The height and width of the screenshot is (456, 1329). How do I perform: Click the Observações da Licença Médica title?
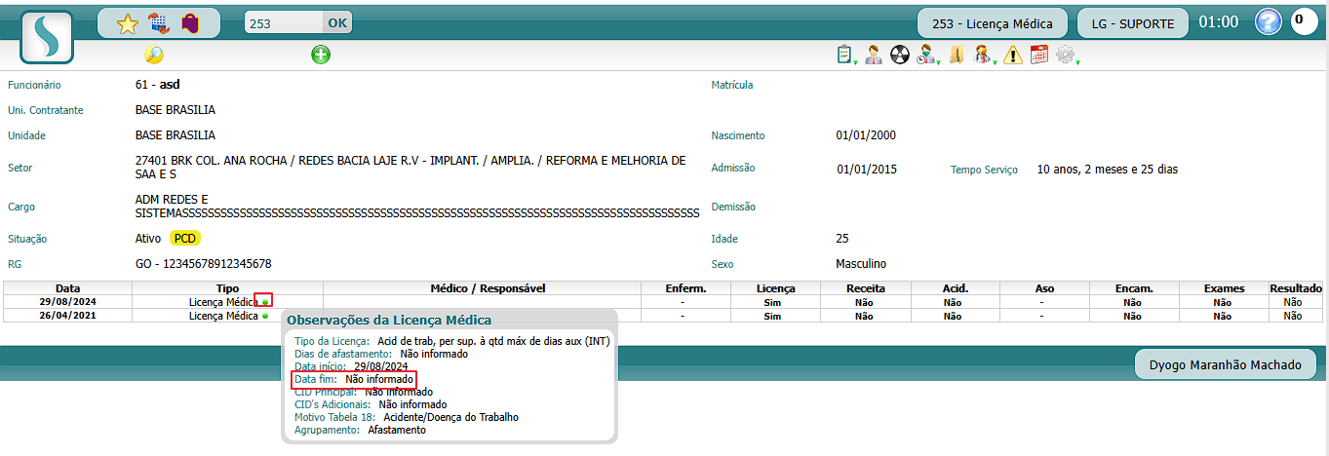[x=389, y=320]
